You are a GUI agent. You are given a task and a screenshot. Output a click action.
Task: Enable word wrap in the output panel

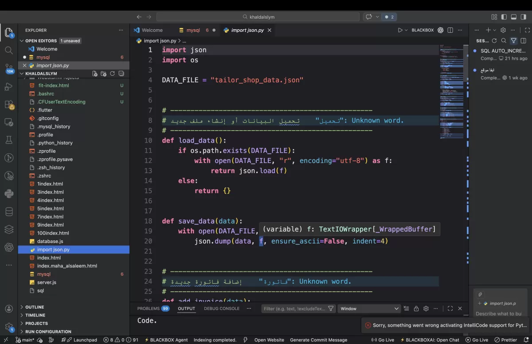point(406,308)
